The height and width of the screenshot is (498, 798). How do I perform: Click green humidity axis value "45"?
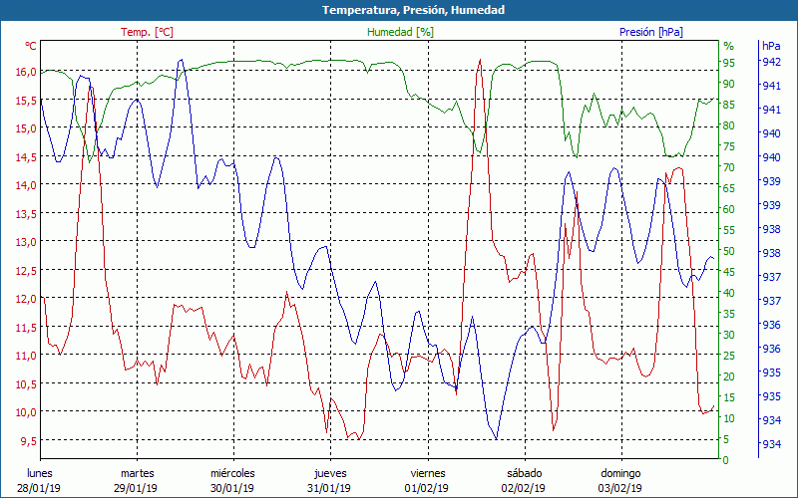coord(729,272)
